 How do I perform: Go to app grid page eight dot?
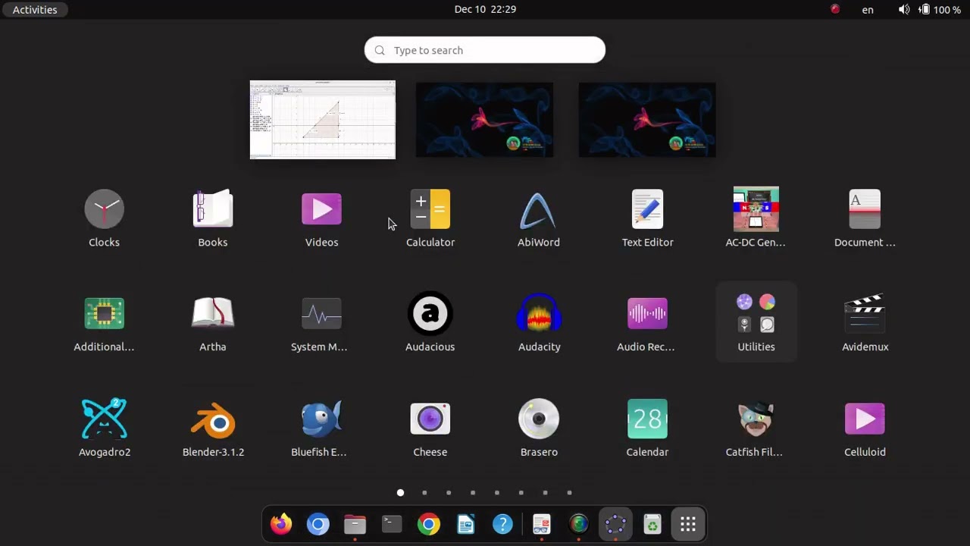pyautogui.click(x=569, y=493)
